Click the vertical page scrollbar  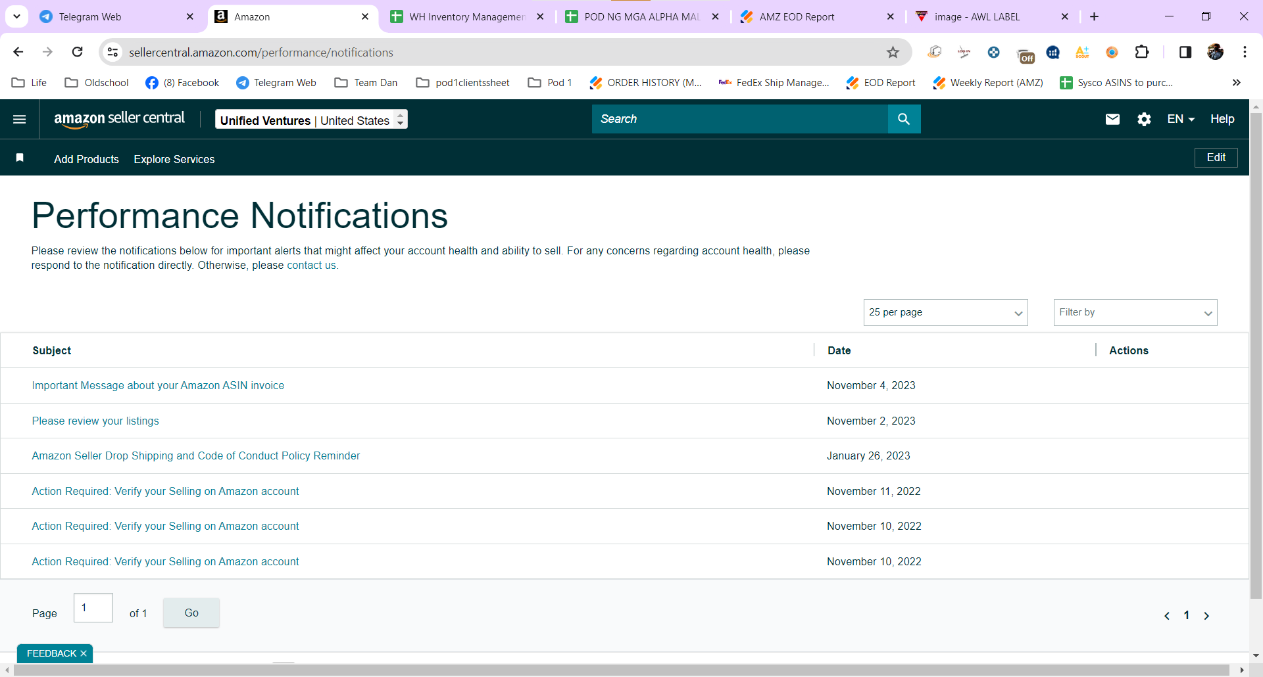click(1256, 355)
